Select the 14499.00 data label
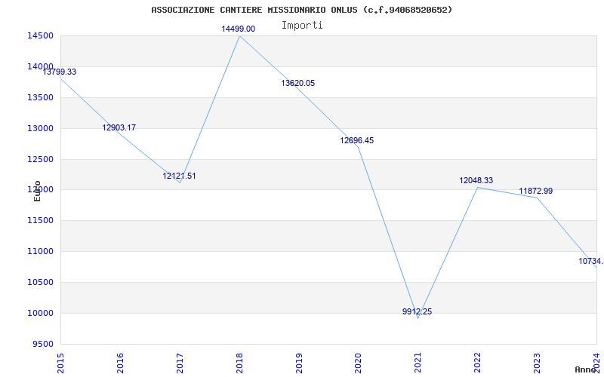 pyautogui.click(x=238, y=29)
